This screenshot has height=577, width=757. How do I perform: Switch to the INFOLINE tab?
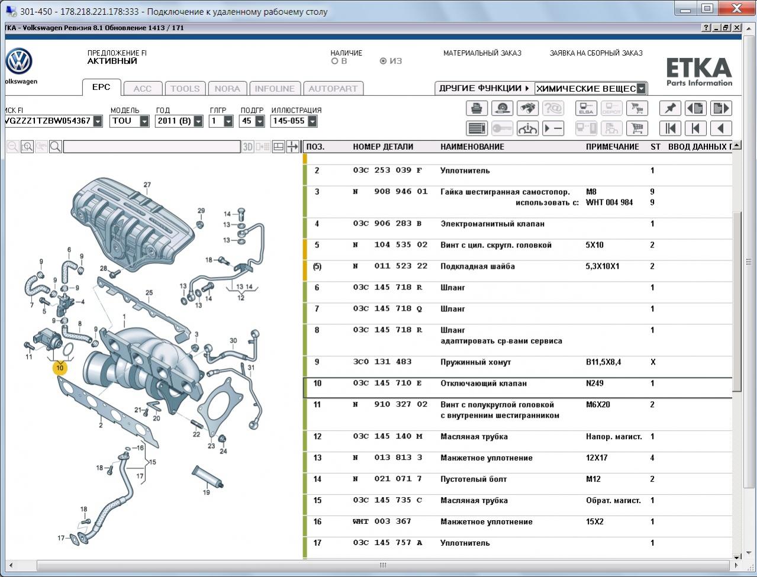(275, 89)
